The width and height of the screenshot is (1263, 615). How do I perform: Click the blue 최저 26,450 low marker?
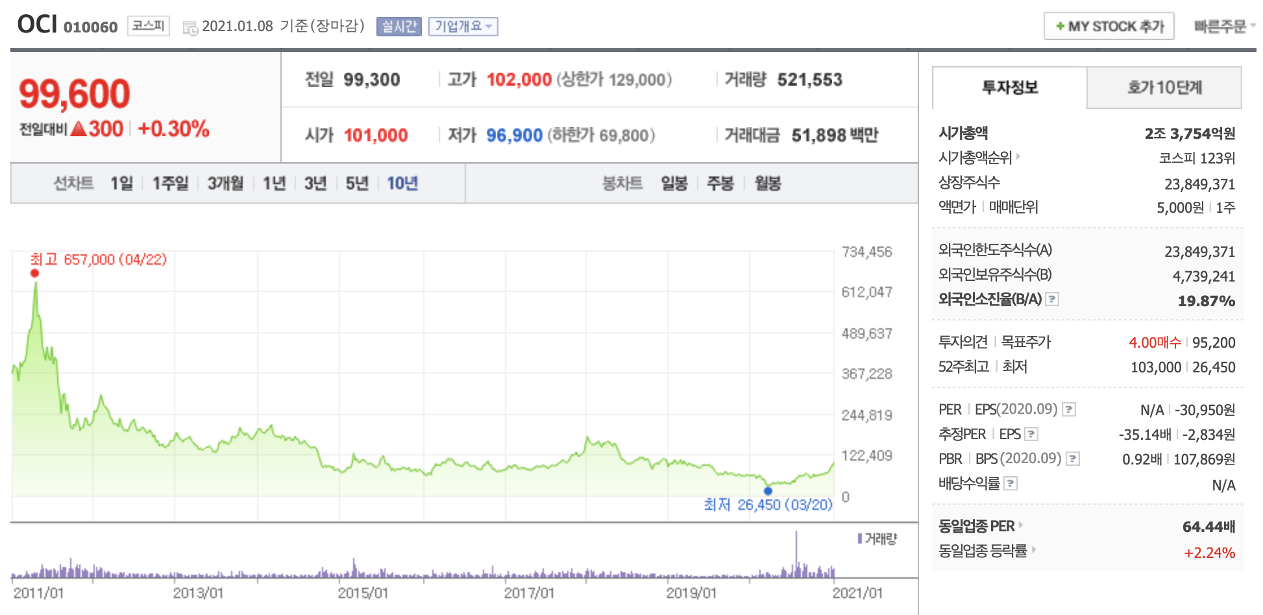(x=768, y=490)
